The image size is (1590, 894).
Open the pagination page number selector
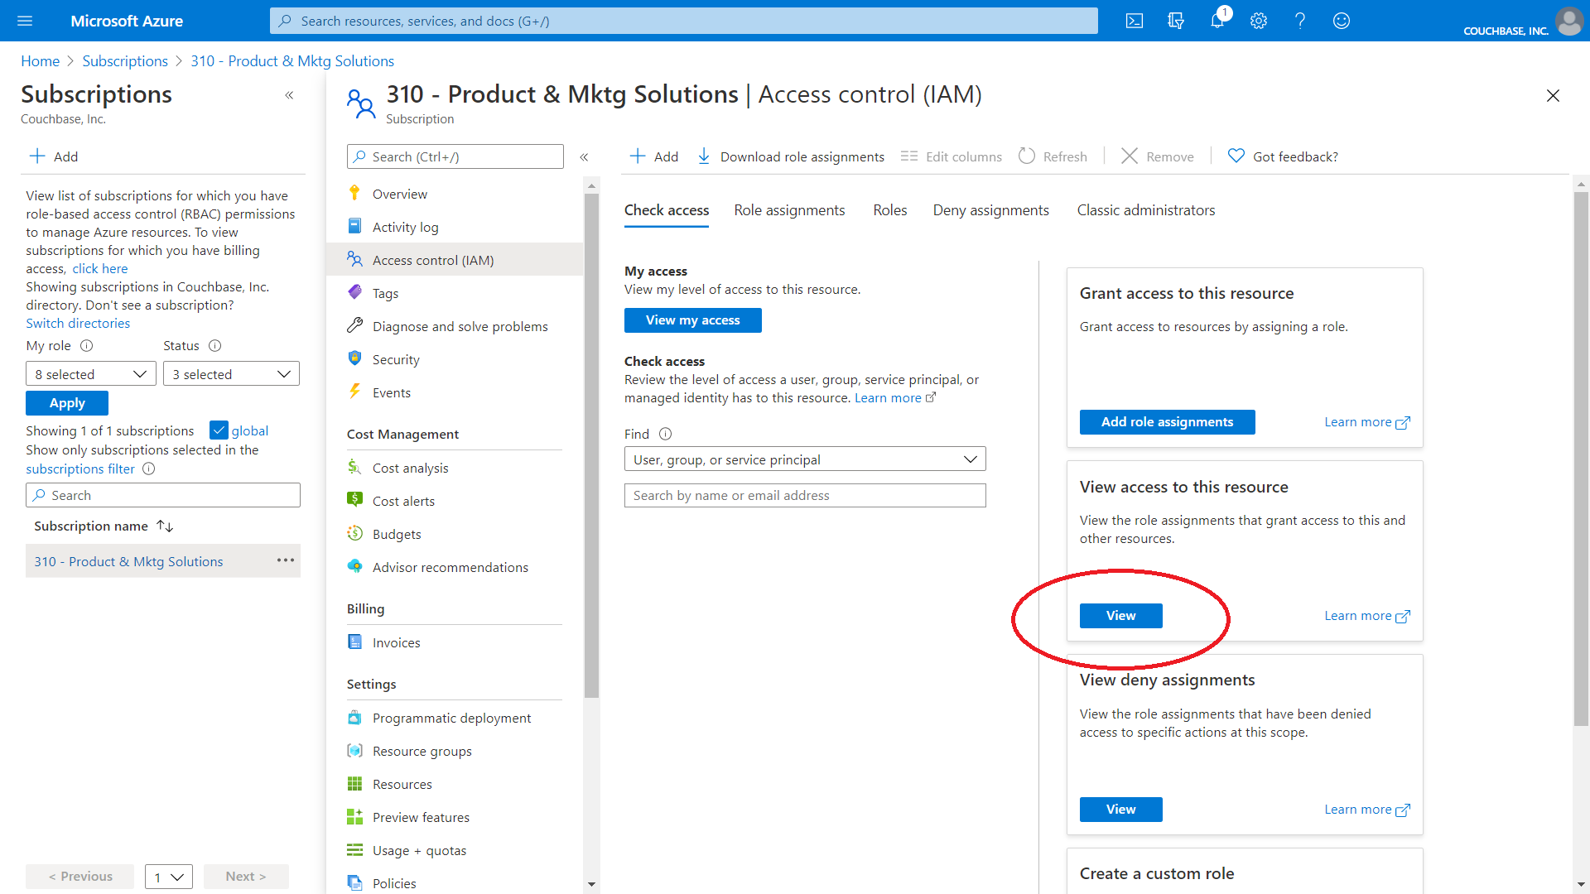pos(168,876)
